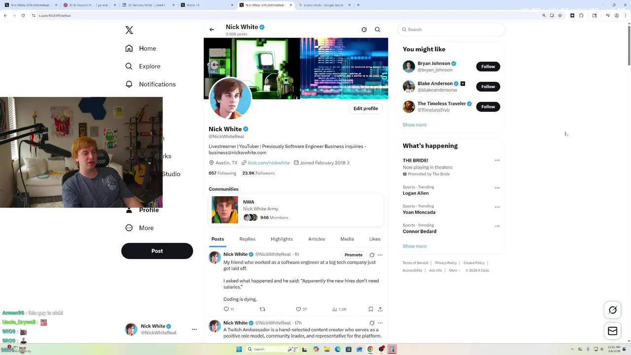Switch to the Articles tab
The height and width of the screenshot is (355, 631).
coord(316,239)
